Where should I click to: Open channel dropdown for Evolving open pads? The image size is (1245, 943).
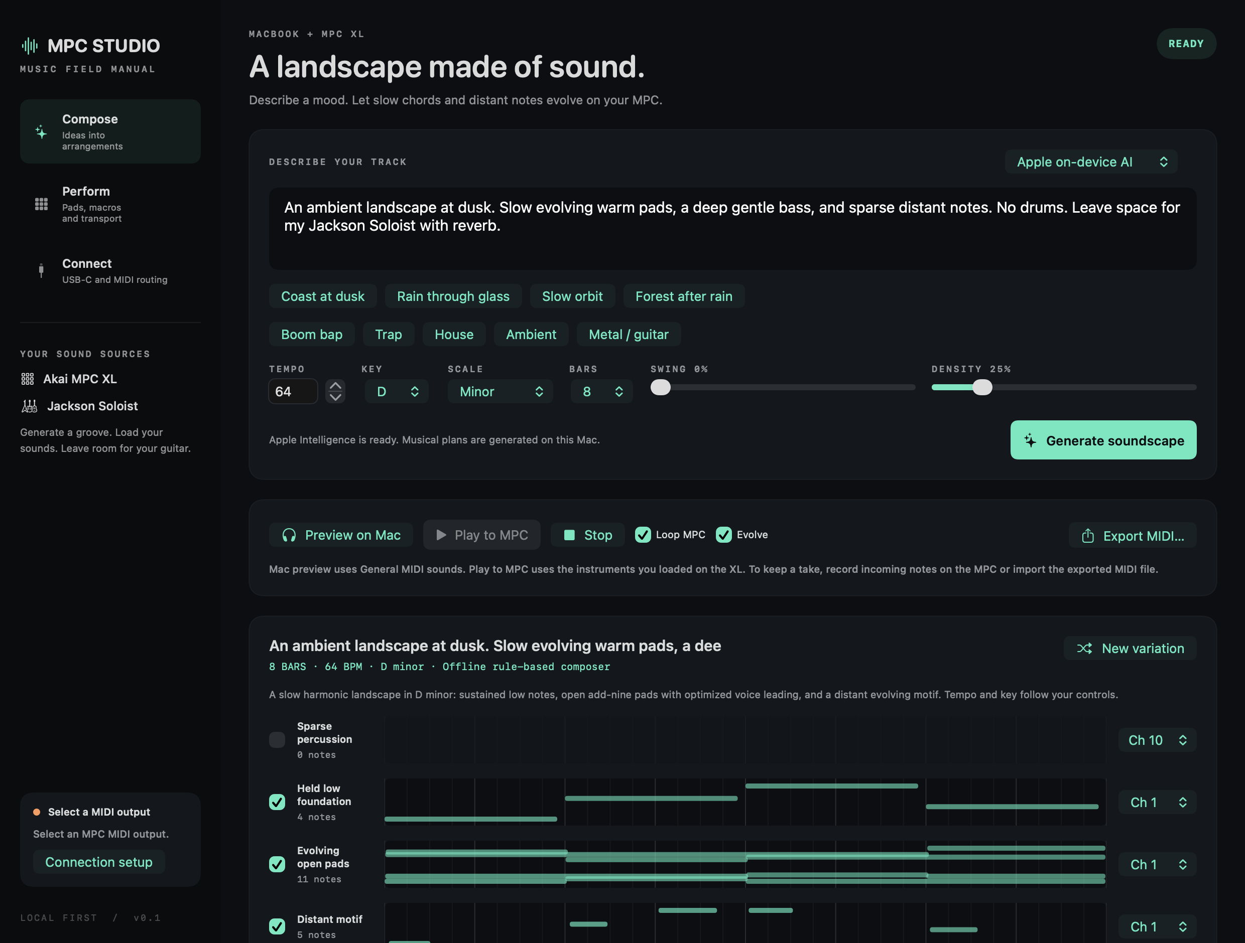point(1157,864)
